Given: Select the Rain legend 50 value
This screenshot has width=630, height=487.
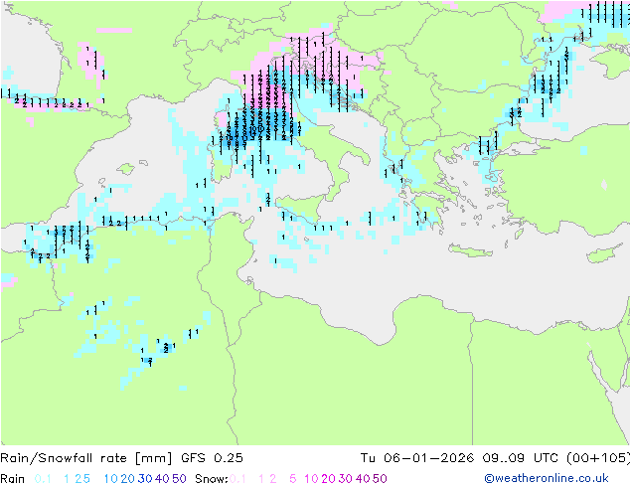Looking at the screenshot, I should [x=179, y=479].
